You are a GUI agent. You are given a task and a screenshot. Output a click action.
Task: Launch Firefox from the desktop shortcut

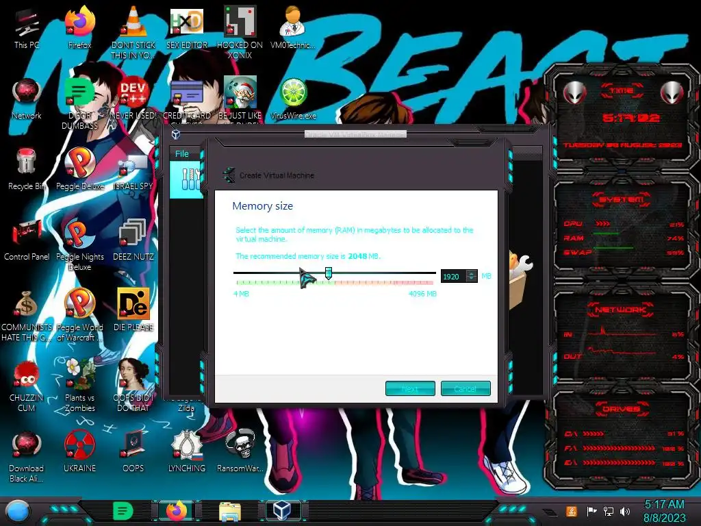tap(80, 27)
